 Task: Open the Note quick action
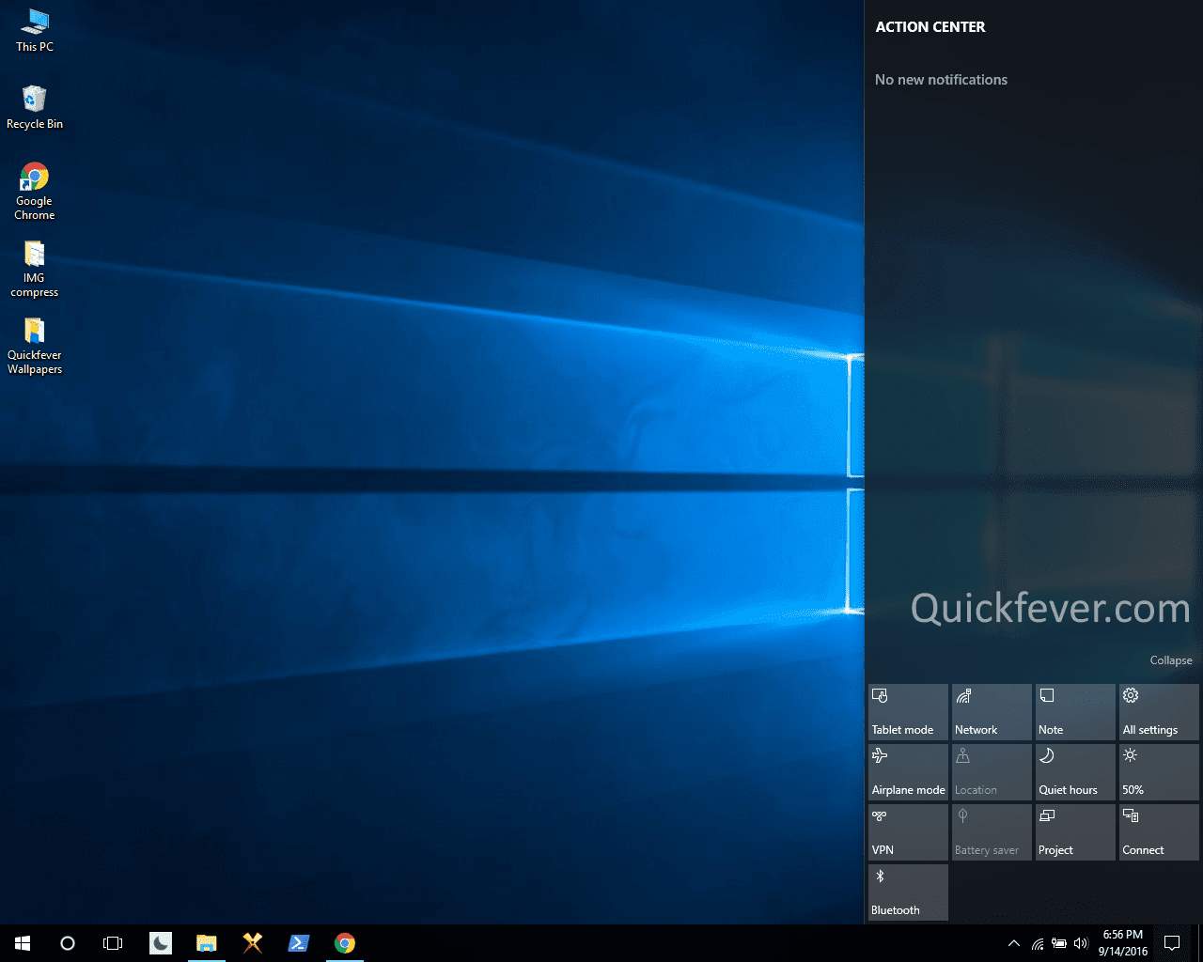tap(1075, 712)
